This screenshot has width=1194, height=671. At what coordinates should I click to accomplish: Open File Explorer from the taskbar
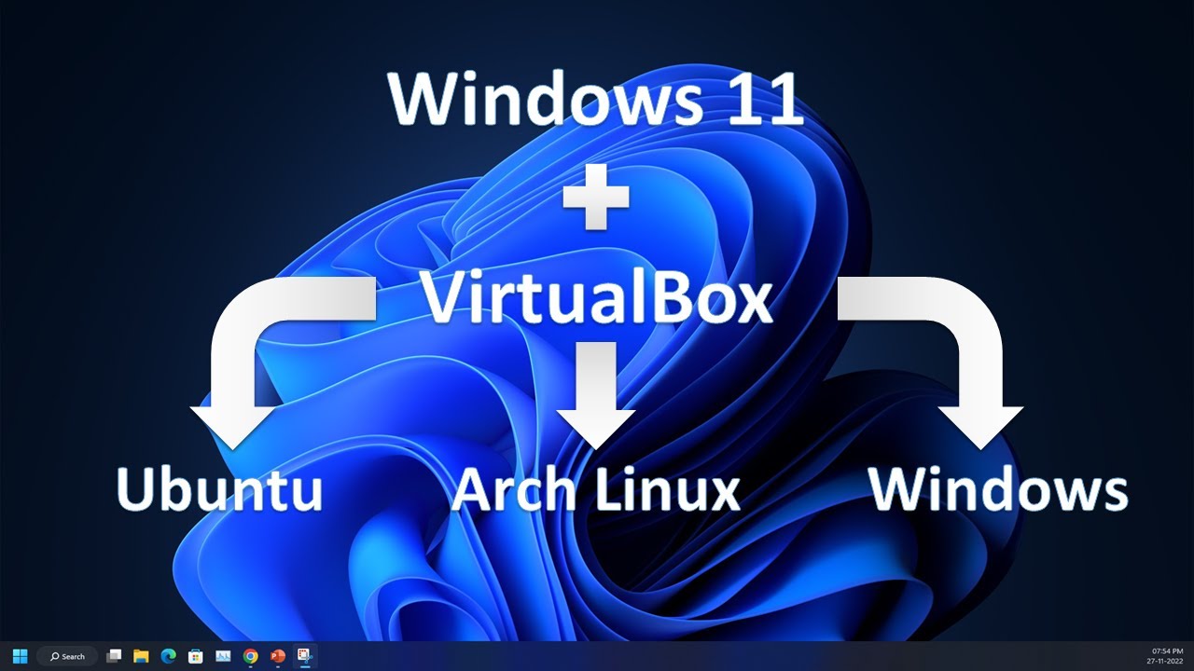click(x=141, y=656)
